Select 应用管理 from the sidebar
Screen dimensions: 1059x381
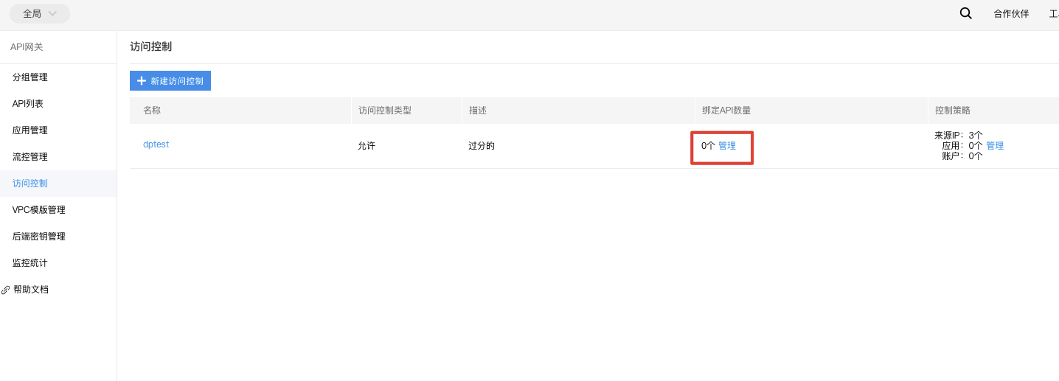coord(30,130)
